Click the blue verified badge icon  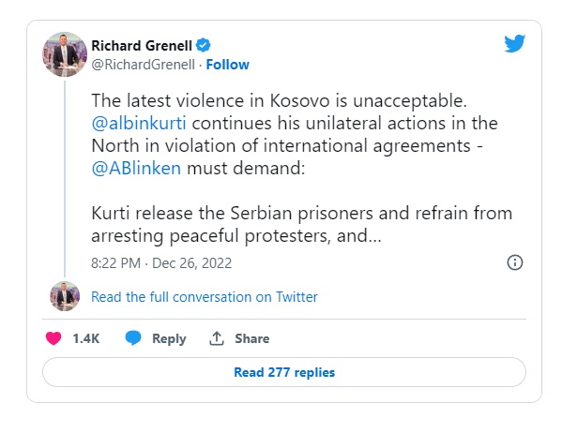(204, 46)
